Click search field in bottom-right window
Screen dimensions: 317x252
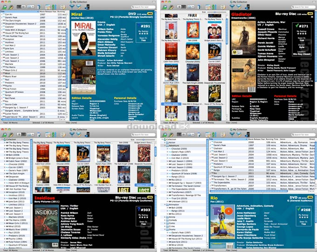303,135
